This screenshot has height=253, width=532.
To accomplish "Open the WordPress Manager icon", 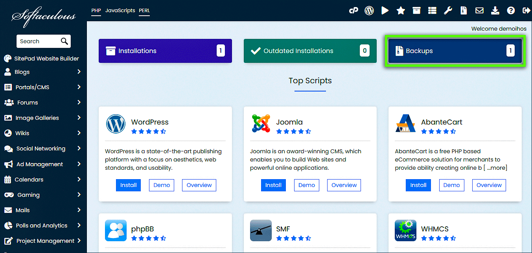I will (369, 10).
